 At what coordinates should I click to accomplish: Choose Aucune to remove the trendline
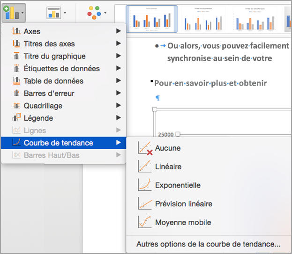(x=209, y=148)
